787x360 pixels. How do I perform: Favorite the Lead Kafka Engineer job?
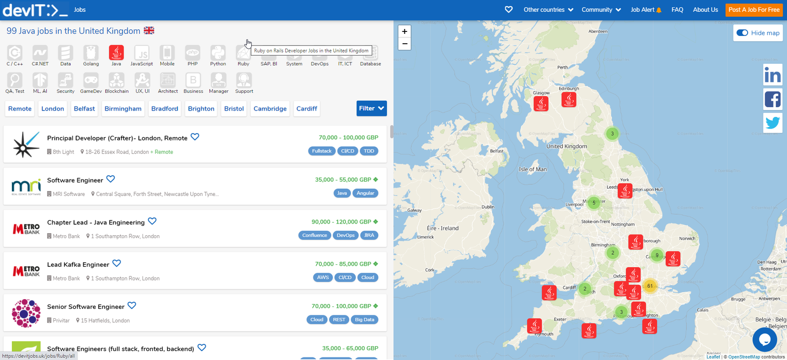coord(117,264)
